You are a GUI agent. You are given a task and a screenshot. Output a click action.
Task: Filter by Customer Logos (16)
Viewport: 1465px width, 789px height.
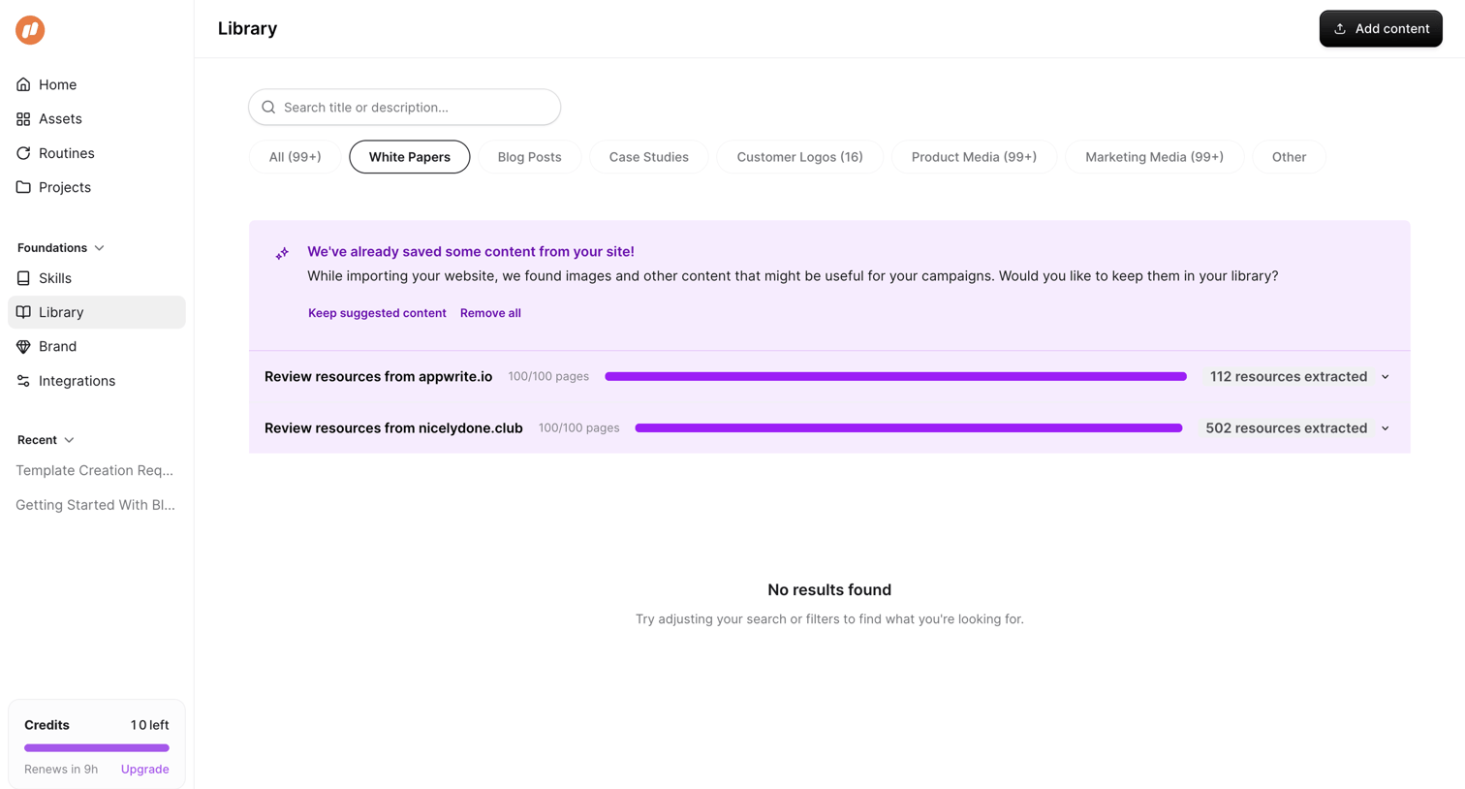click(800, 157)
